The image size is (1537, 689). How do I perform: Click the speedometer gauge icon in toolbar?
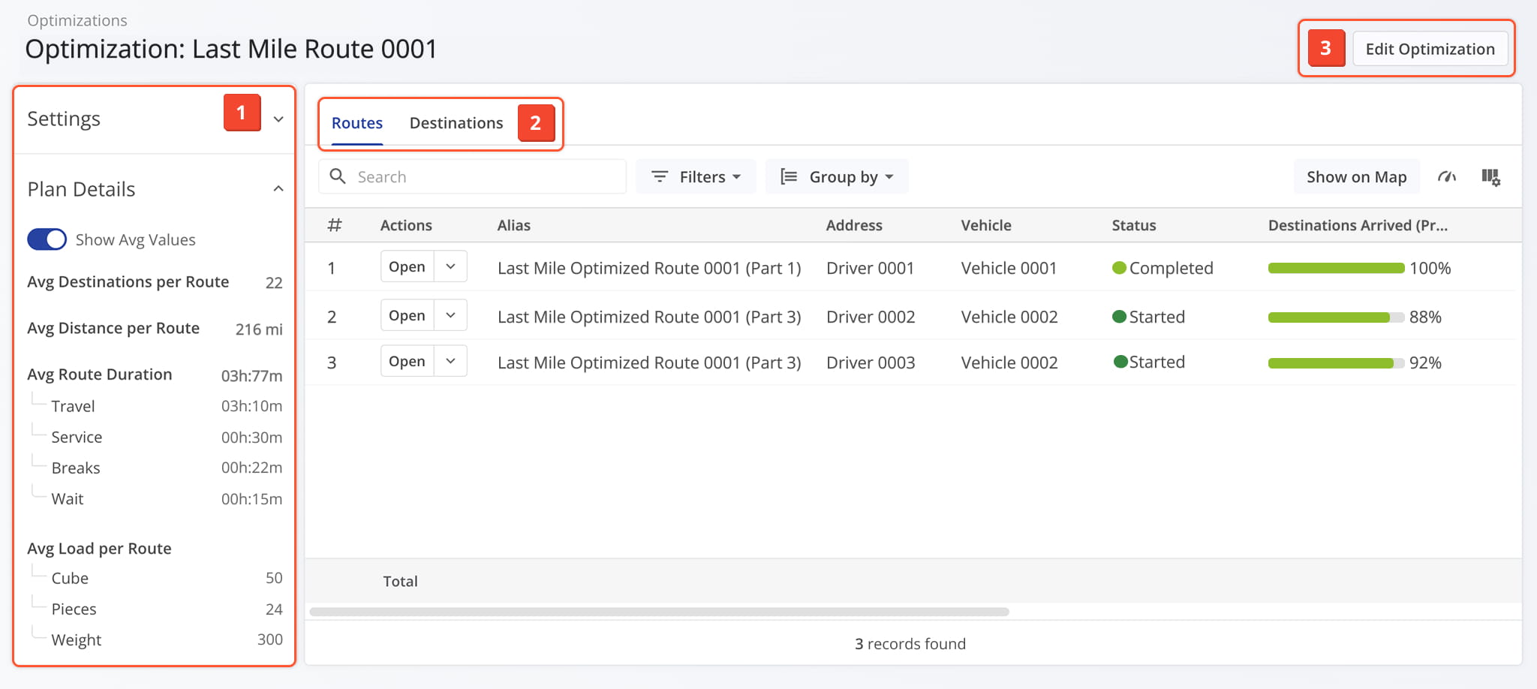pyautogui.click(x=1446, y=177)
